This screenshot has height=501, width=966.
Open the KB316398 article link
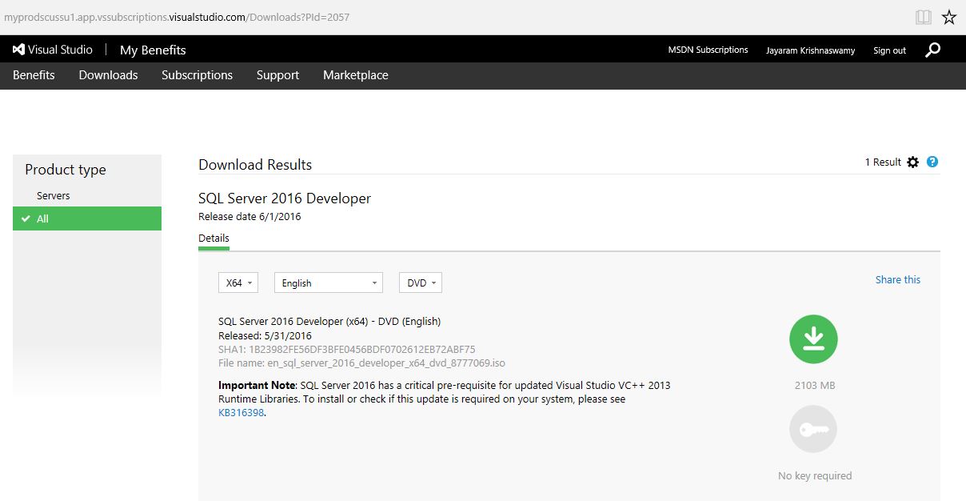point(241,413)
